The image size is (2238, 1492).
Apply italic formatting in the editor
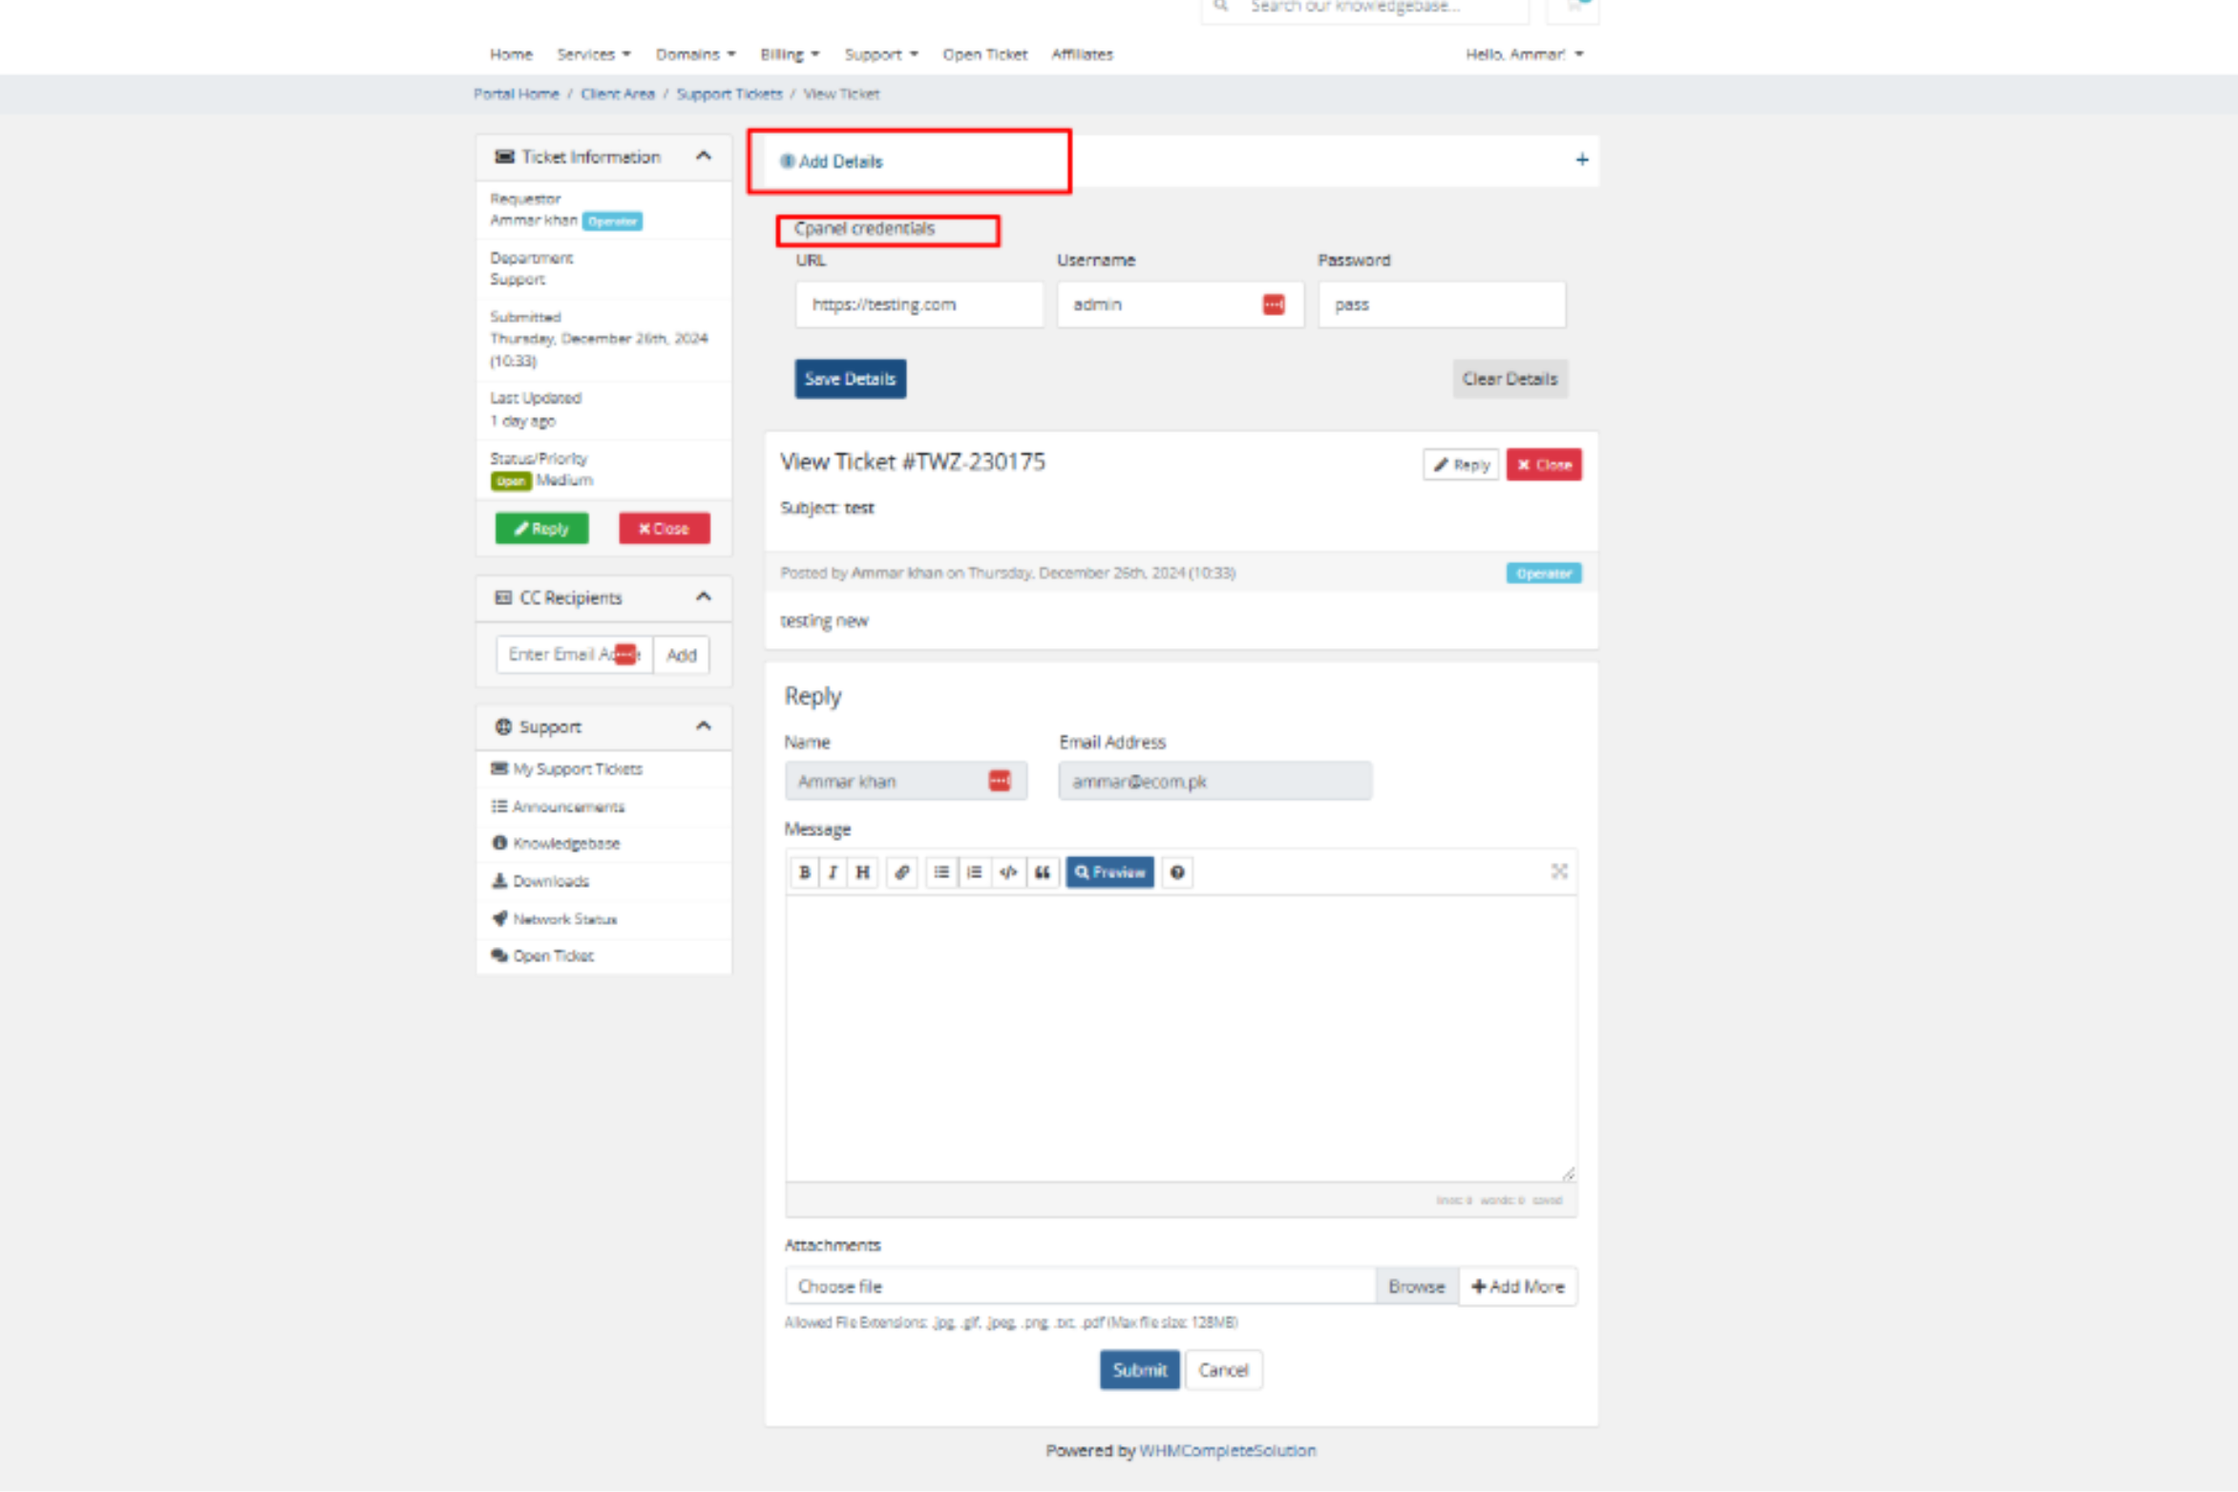834,872
